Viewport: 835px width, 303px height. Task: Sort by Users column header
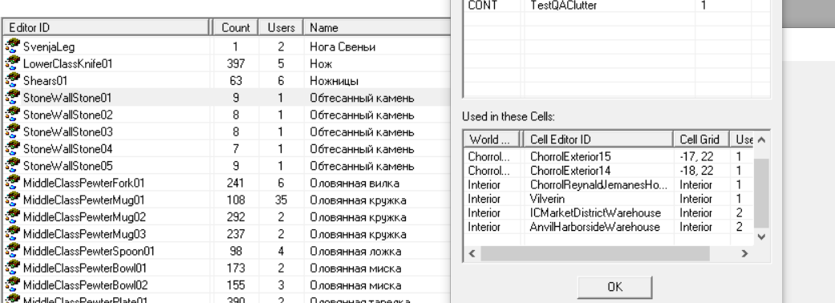click(281, 27)
